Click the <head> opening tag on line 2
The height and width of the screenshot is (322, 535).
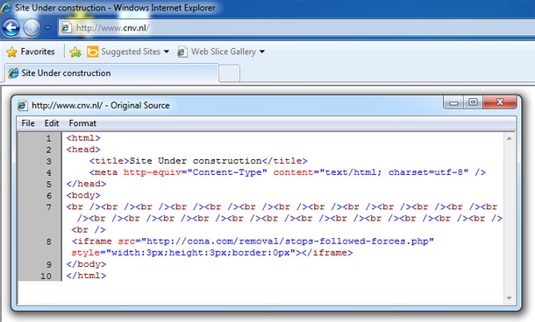(83, 150)
